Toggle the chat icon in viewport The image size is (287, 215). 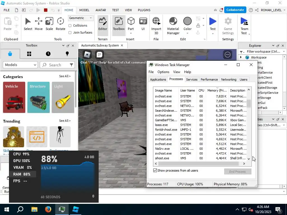(99, 55)
